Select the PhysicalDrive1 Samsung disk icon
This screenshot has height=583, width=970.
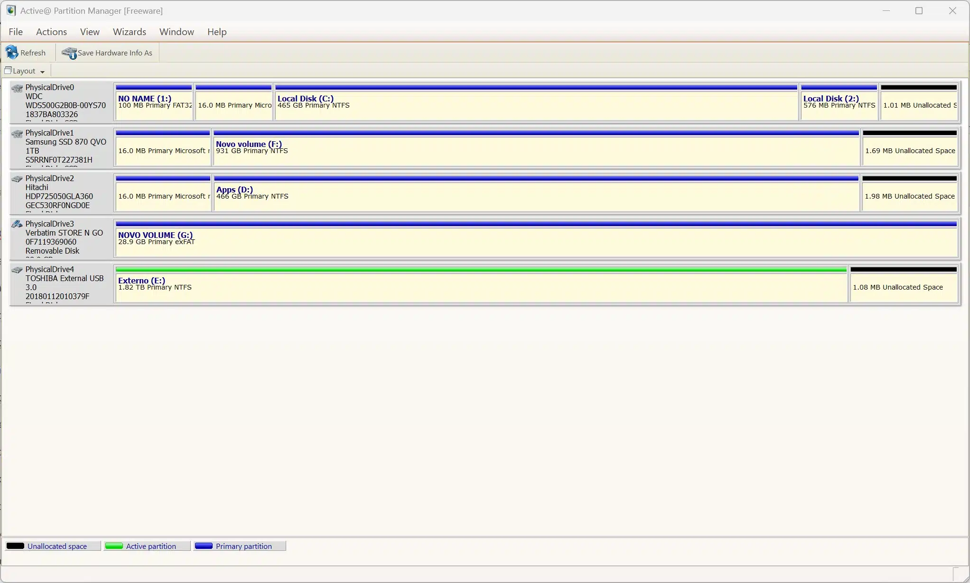point(17,134)
